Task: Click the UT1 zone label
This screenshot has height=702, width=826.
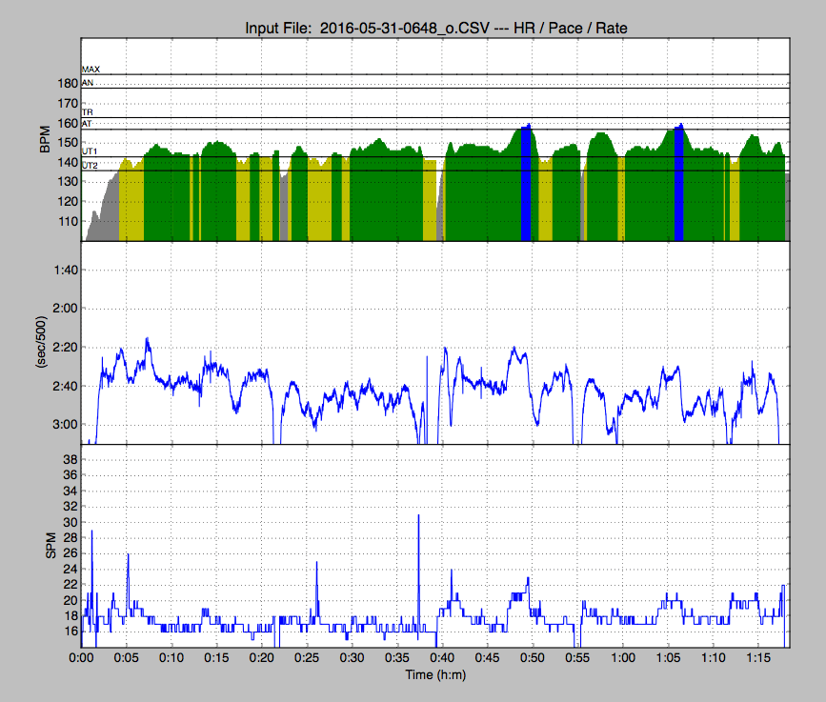Action: tap(90, 151)
